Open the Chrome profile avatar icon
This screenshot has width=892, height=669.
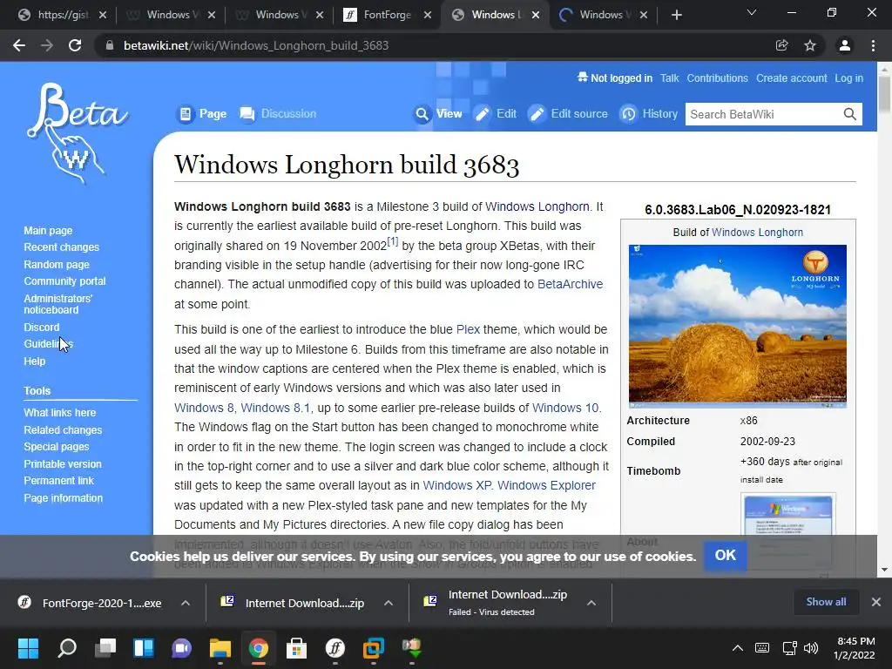[x=845, y=45]
